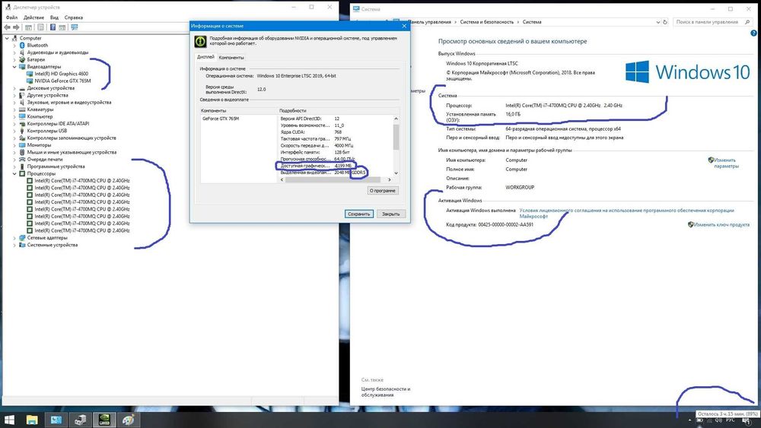Click the volume icon in system tray
Screen dimensions: 761x428
(718, 420)
